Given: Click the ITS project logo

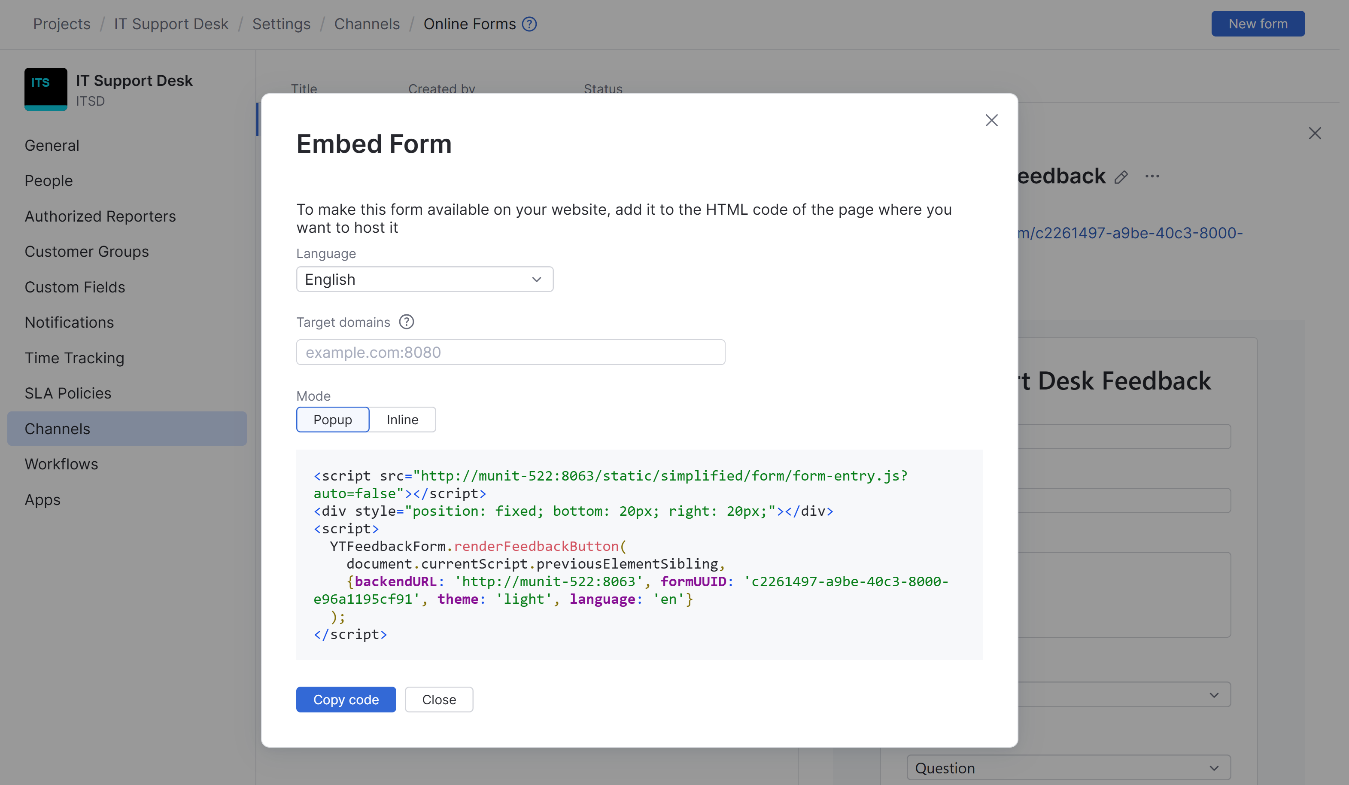Looking at the screenshot, I should click(x=46, y=89).
